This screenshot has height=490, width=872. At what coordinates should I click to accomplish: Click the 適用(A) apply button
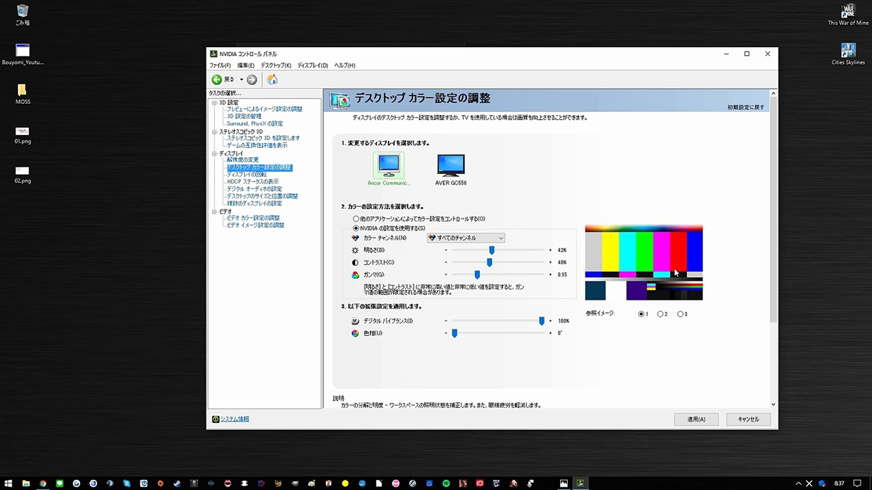(x=696, y=419)
